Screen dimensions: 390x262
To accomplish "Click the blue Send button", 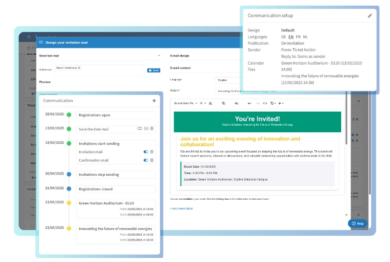I will [154, 70].
